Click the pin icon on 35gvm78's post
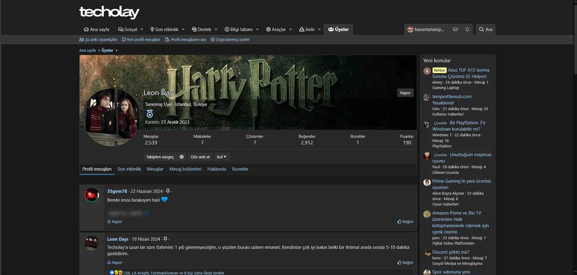The height and width of the screenshot is (275, 577). point(168,191)
